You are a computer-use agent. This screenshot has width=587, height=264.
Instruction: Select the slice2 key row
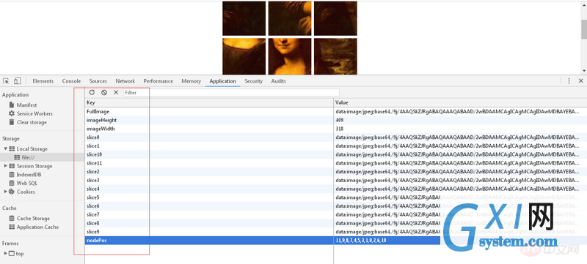pos(209,172)
